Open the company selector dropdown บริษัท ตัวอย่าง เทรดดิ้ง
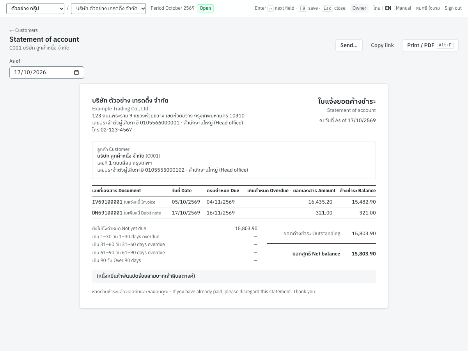 (108, 9)
